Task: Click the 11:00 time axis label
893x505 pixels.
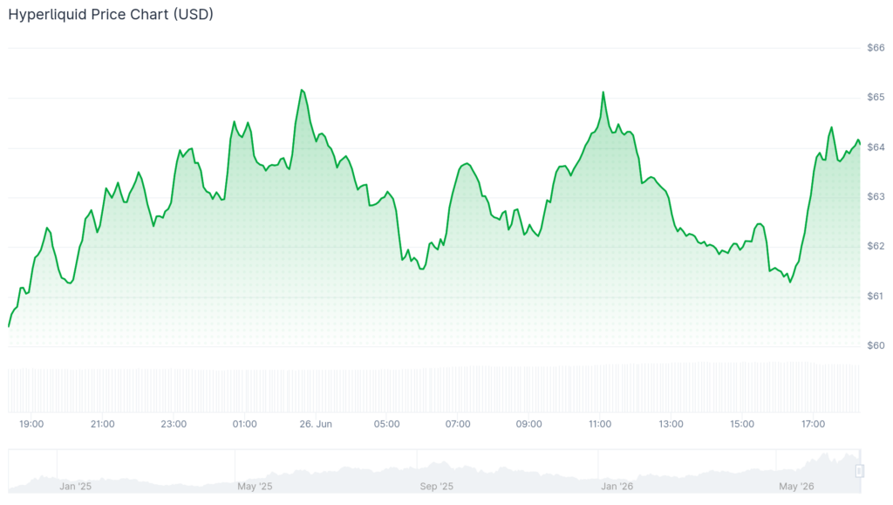Action: click(600, 424)
